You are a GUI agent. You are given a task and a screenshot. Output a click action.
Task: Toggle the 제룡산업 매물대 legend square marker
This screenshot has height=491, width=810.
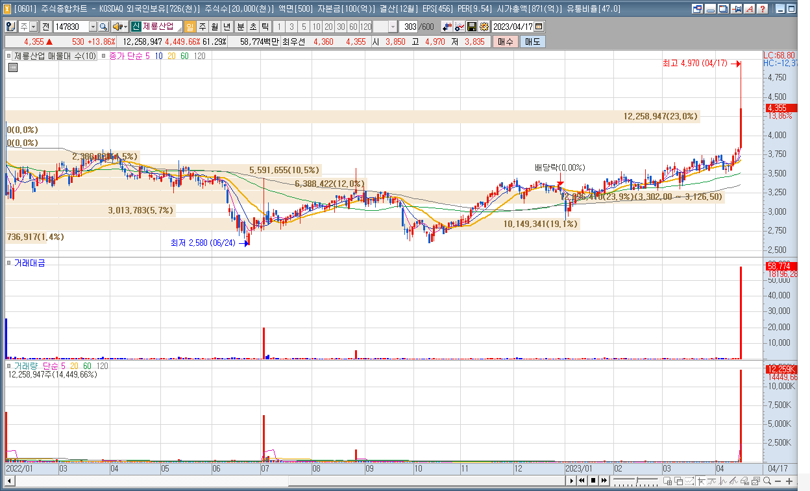tap(9, 56)
